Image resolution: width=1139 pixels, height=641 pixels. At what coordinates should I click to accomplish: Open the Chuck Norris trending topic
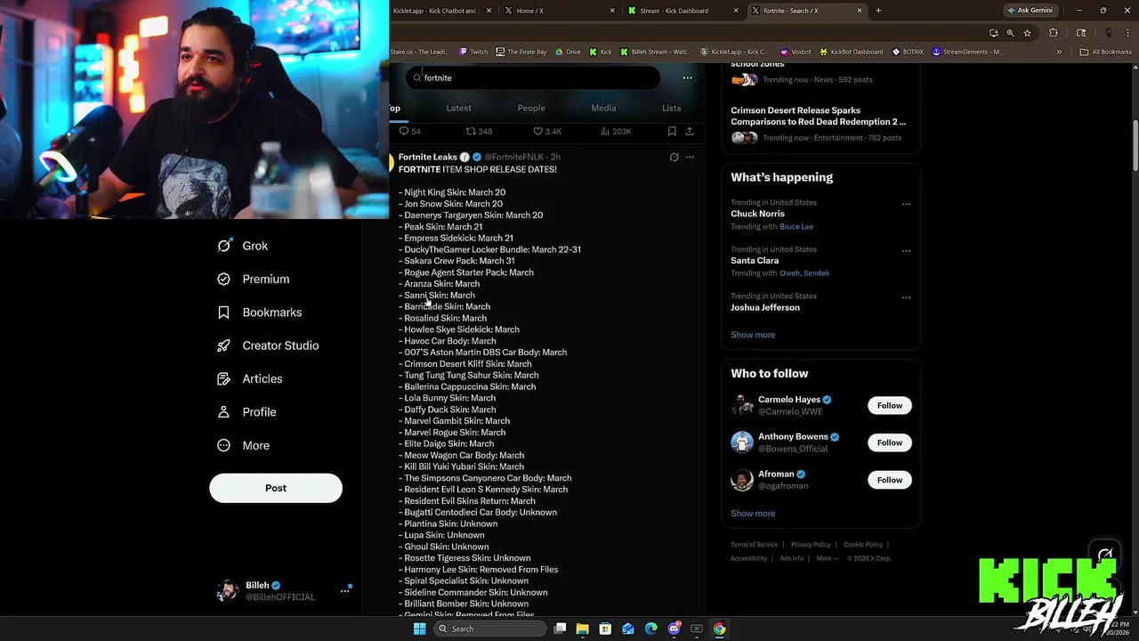coord(757,214)
